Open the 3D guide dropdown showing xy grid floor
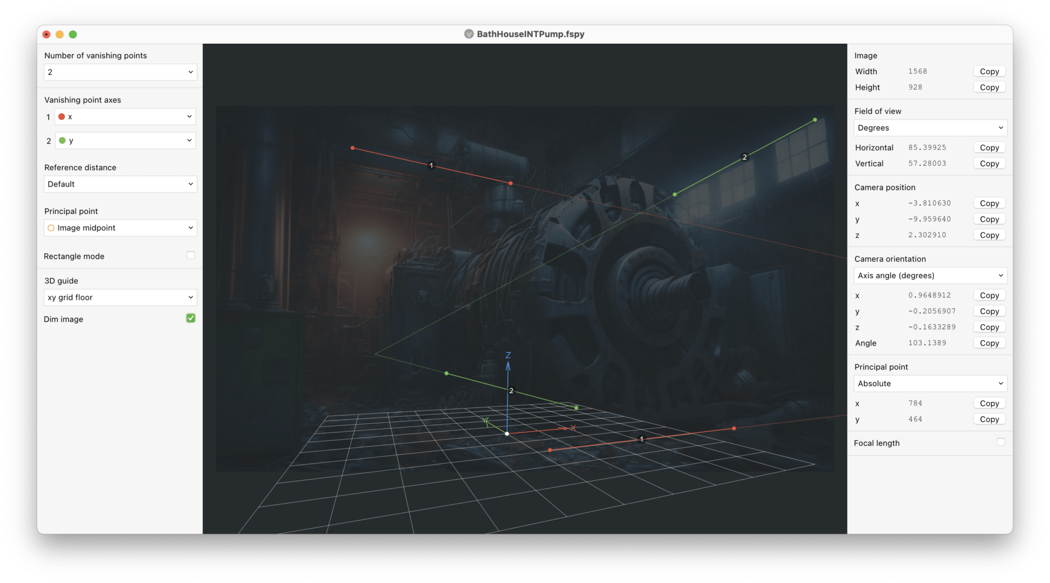 pyautogui.click(x=120, y=297)
